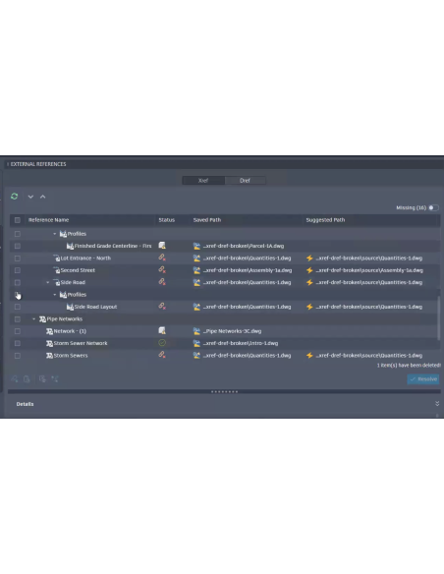This screenshot has width=444, height=574.
Task: Click the vertical scrollbar of the reference list
Action: 439,317
